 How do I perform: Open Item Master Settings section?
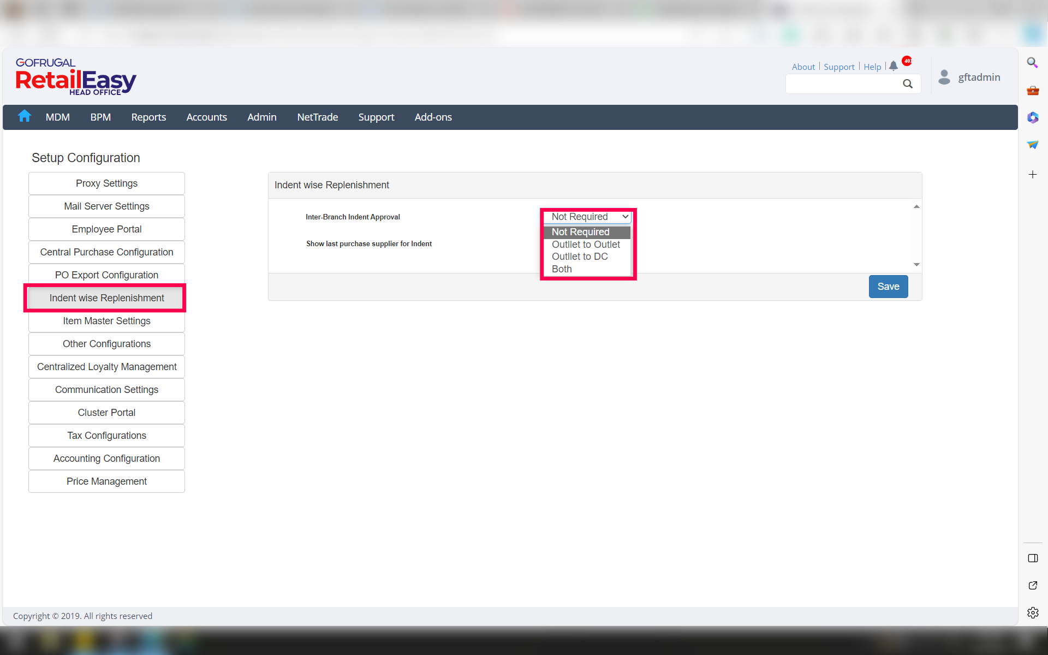coord(106,321)
